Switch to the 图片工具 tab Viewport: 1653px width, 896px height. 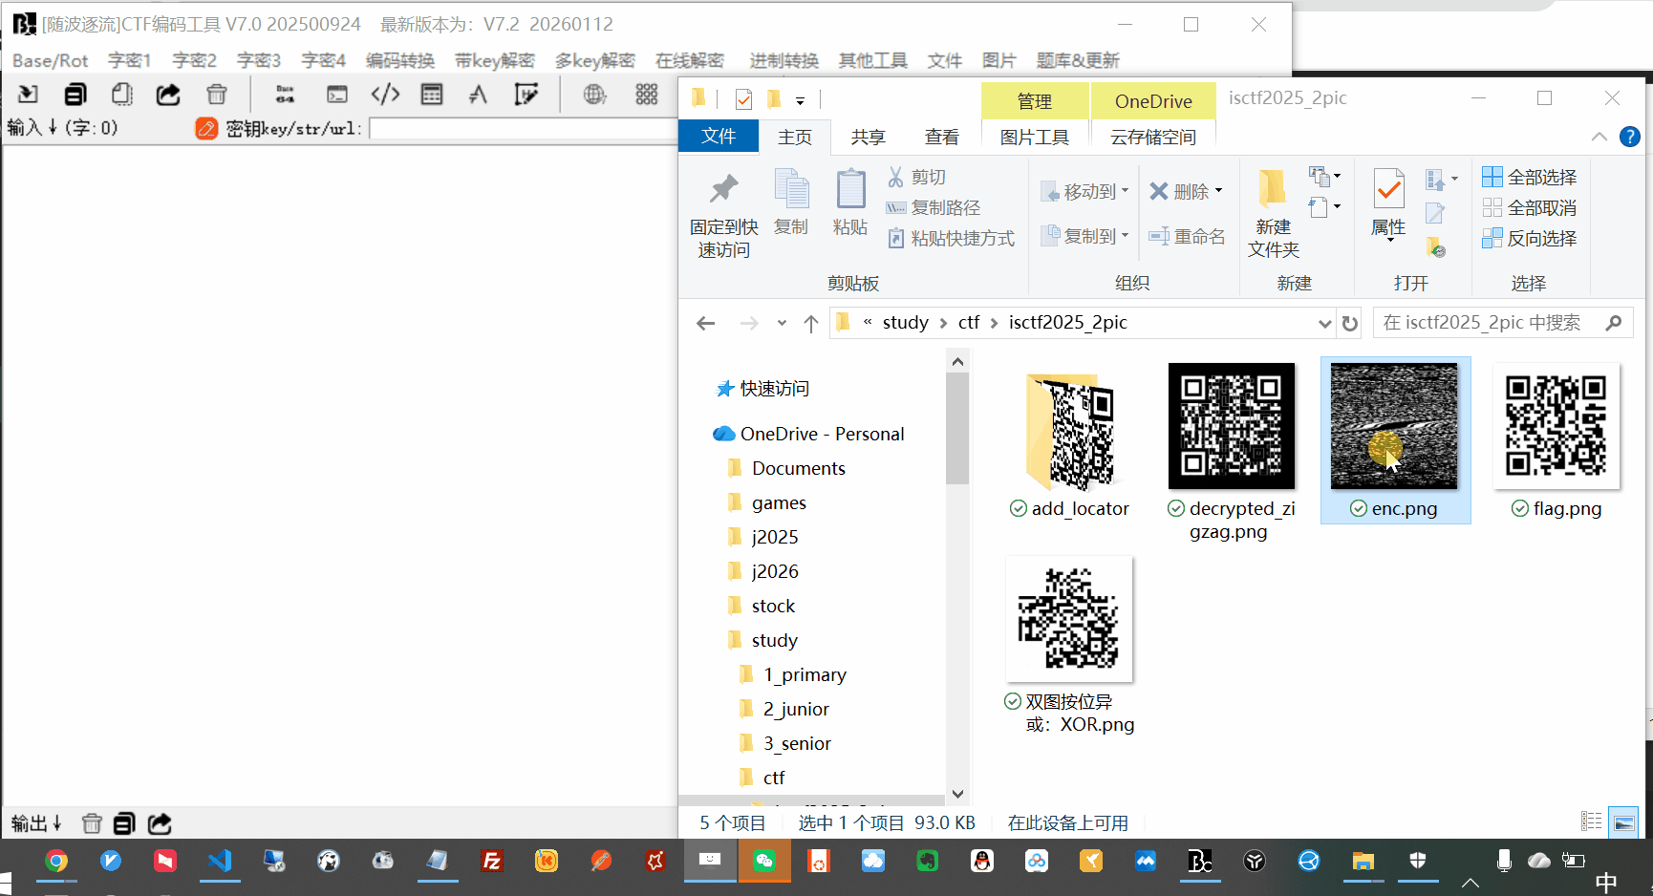pyautogui.click(x=1035, y=137)
